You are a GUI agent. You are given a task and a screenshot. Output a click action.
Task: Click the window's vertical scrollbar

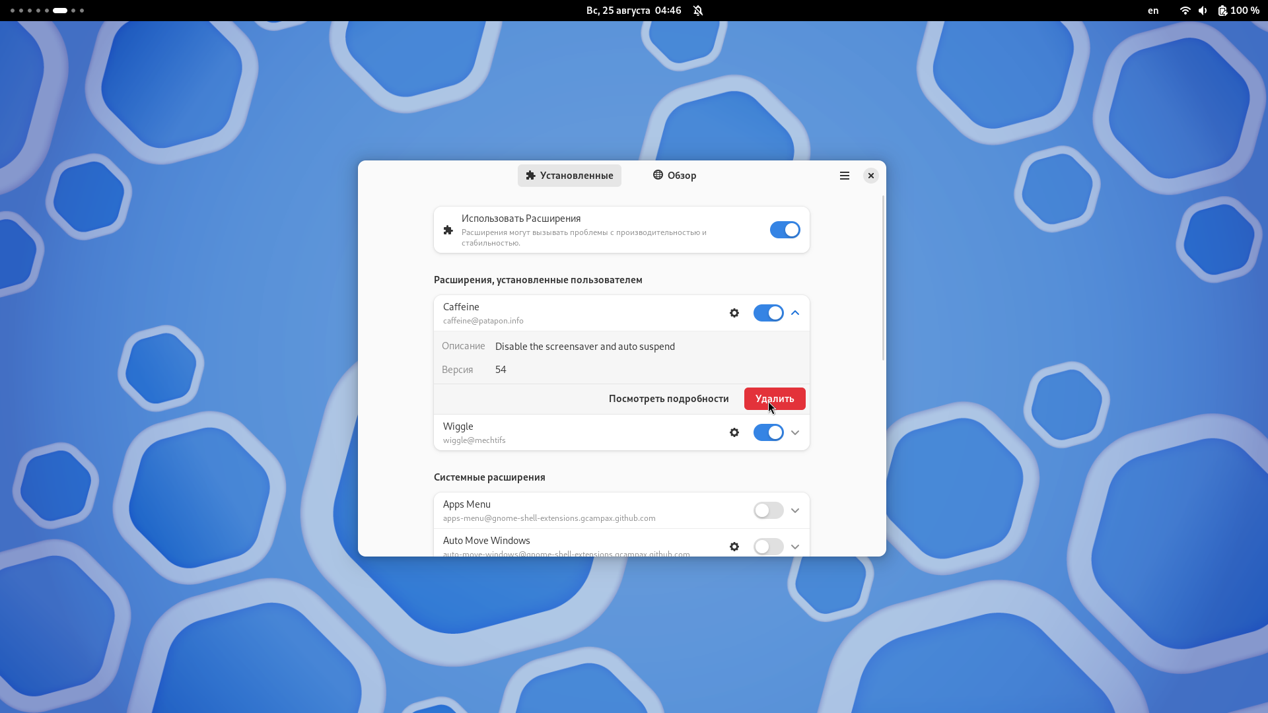883,278
